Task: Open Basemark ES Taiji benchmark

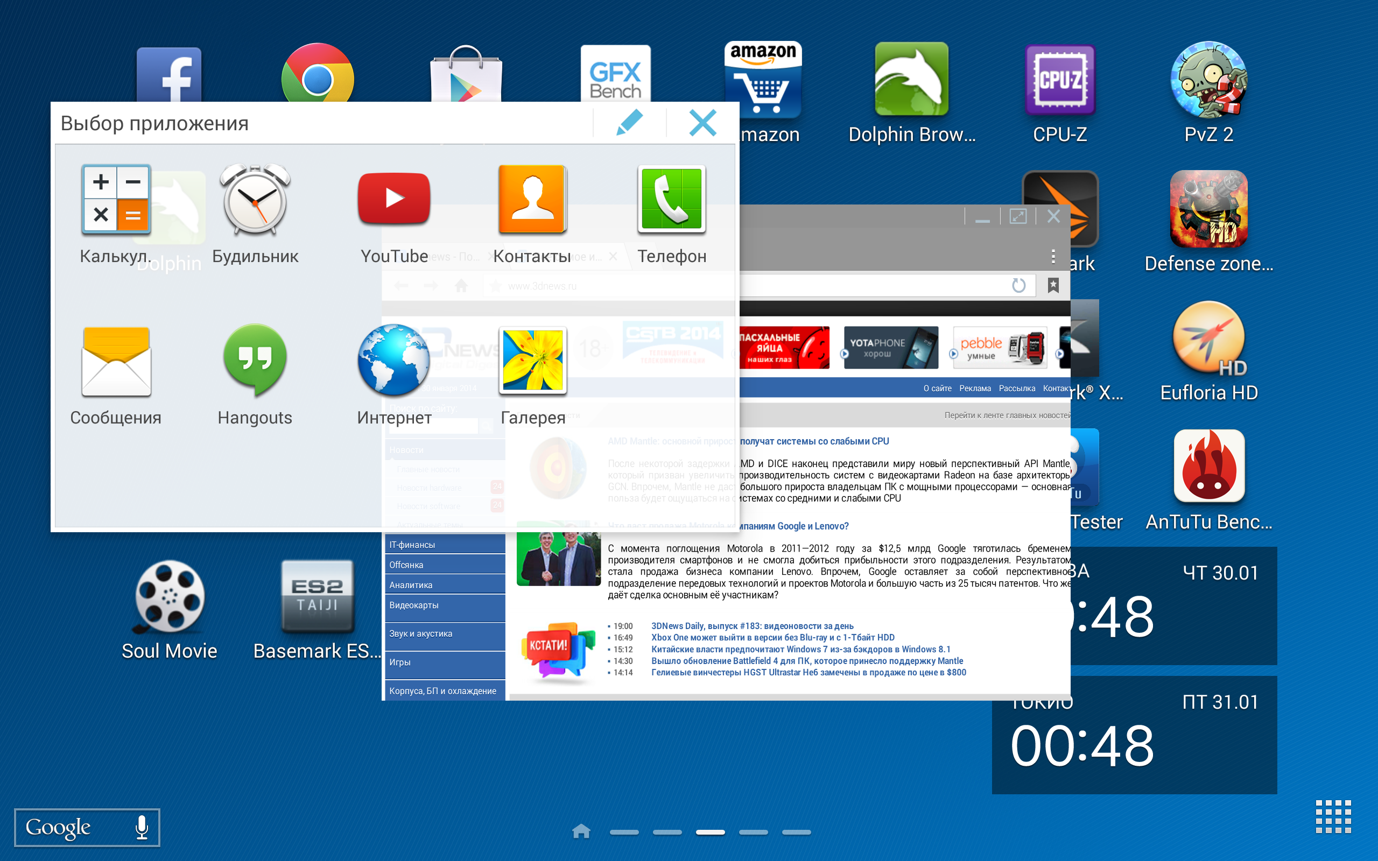Action: [318, 597]
